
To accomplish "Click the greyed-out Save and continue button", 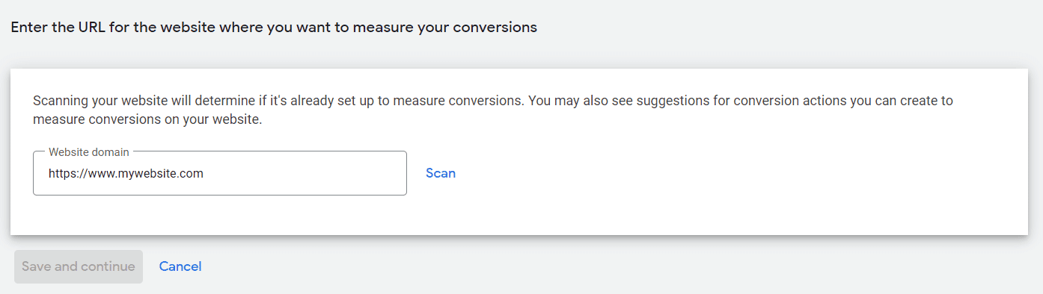I will 79,266.
